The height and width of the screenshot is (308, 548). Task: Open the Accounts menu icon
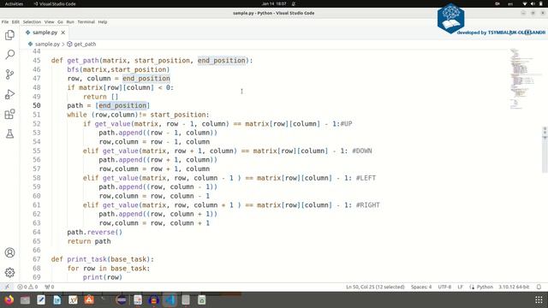point(9,252)
